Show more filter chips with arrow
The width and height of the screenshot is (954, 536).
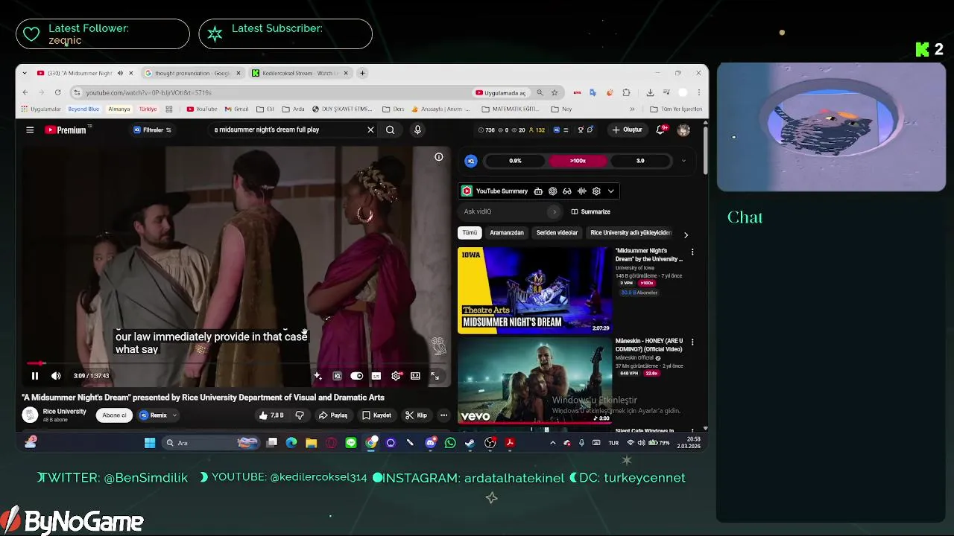pos(686,234)
